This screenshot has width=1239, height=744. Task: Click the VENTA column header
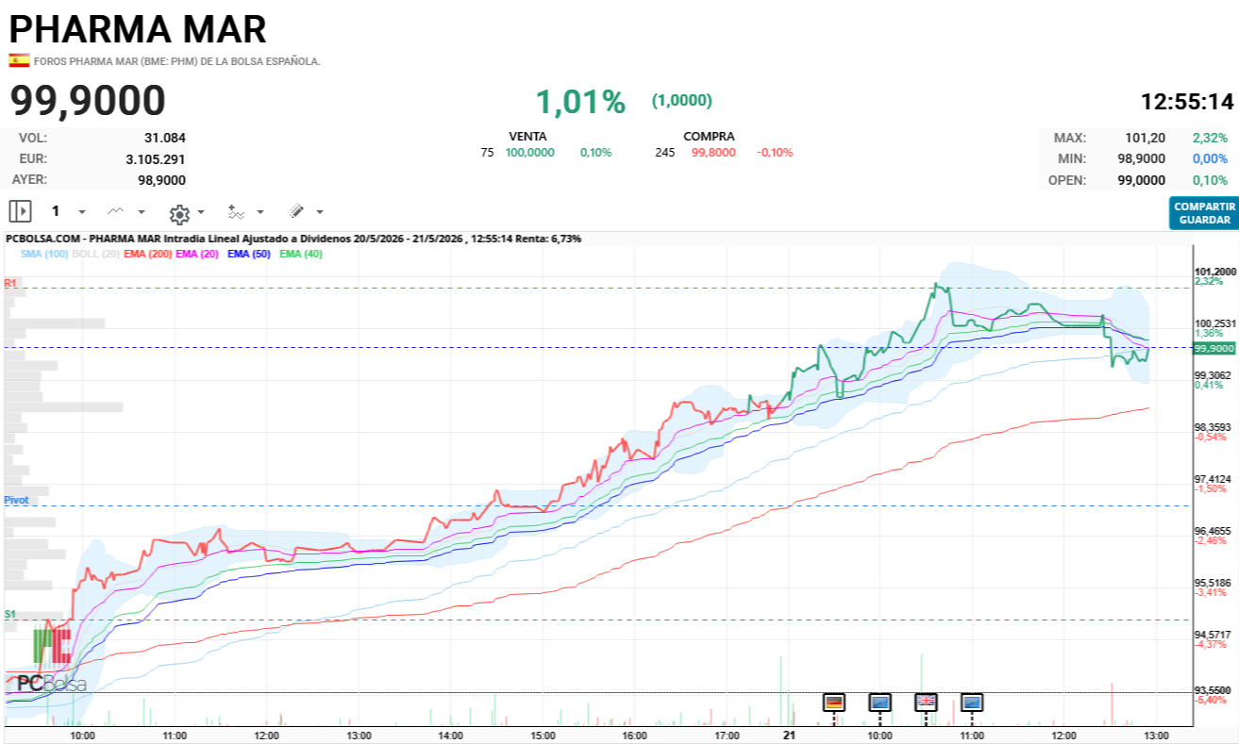(528, 136)
